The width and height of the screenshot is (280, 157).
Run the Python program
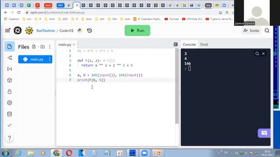coord(137,31)
